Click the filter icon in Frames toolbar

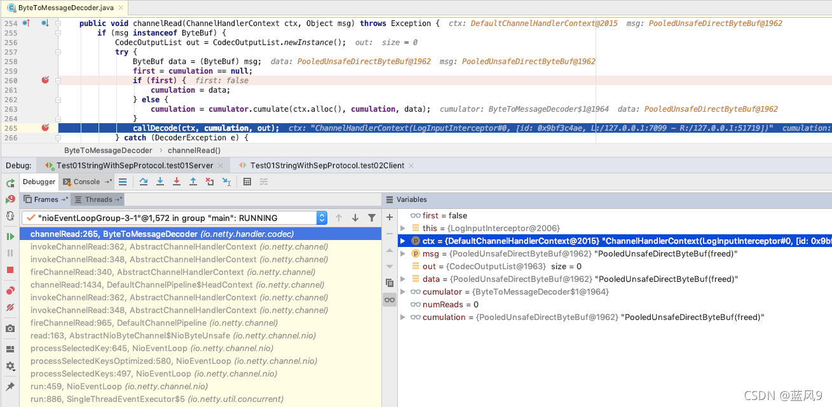point(371,217)
